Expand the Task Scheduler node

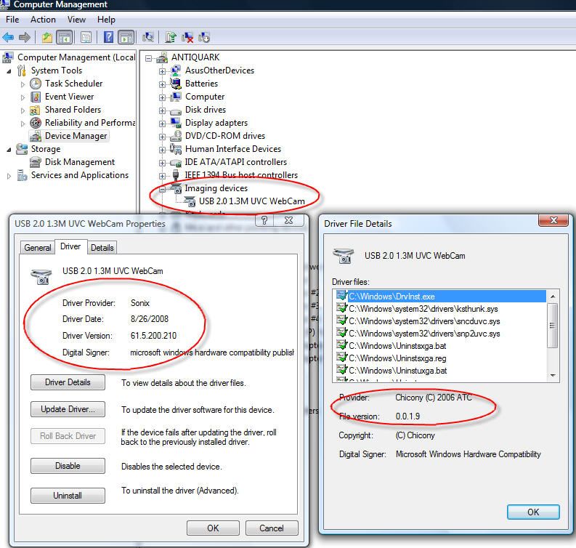[x=23, y=84]
